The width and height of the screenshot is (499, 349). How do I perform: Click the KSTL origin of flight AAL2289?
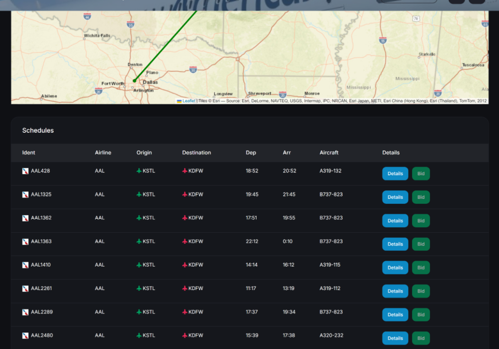149,312
